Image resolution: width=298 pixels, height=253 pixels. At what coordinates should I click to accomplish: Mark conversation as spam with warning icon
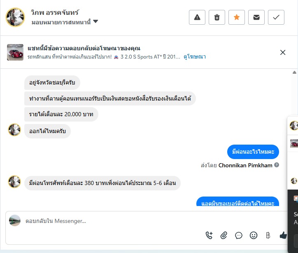point(197,17)
